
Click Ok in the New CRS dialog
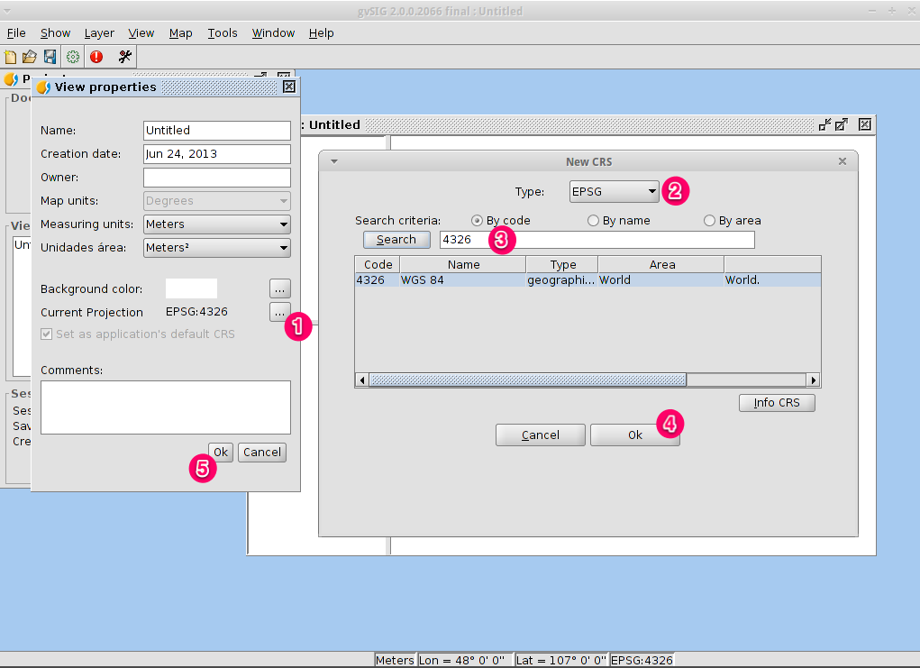[635, 435]
